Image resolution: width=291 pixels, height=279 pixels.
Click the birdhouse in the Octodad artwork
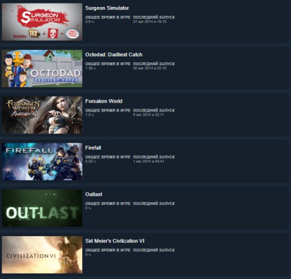click(x=49, y=55)
